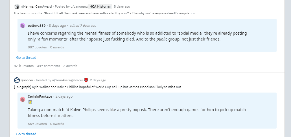
Task: Go to thread for the mask wearers post
Action: (26, 58)
